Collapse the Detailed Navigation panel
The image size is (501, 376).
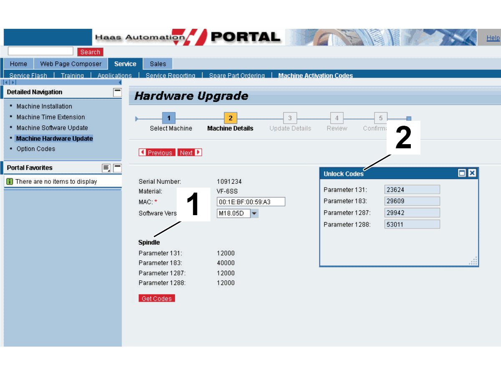[118, 92]
